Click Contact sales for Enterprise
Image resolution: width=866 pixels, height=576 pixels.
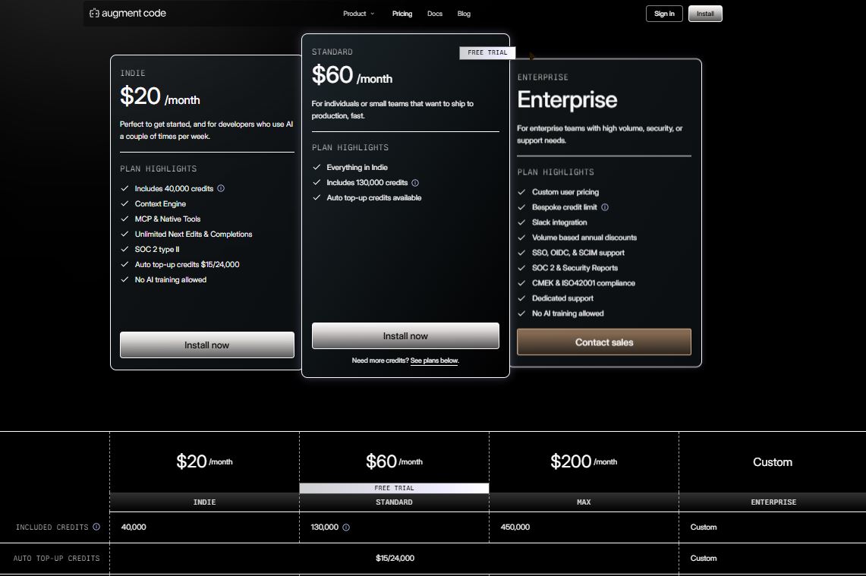tap(603, 342)
